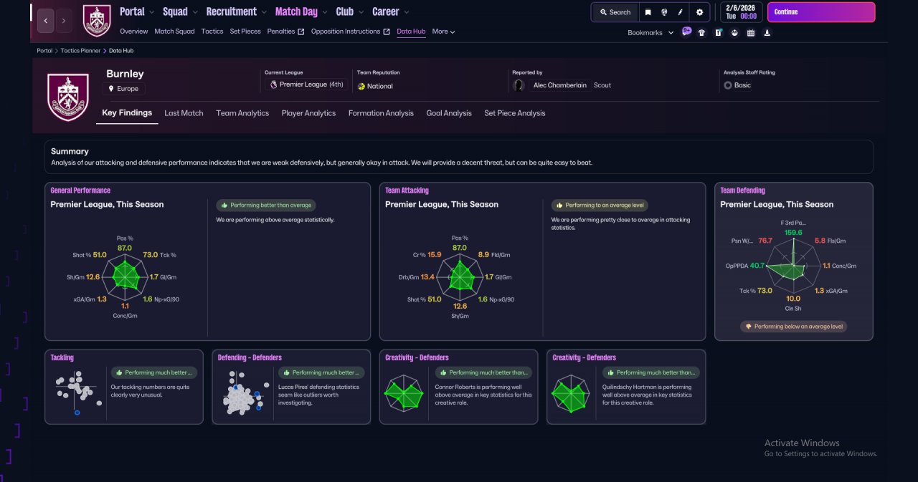Viewport: 918px width, 482px height.
Task: Expand the Club menu chevron
Action: (x=361, y=12)
